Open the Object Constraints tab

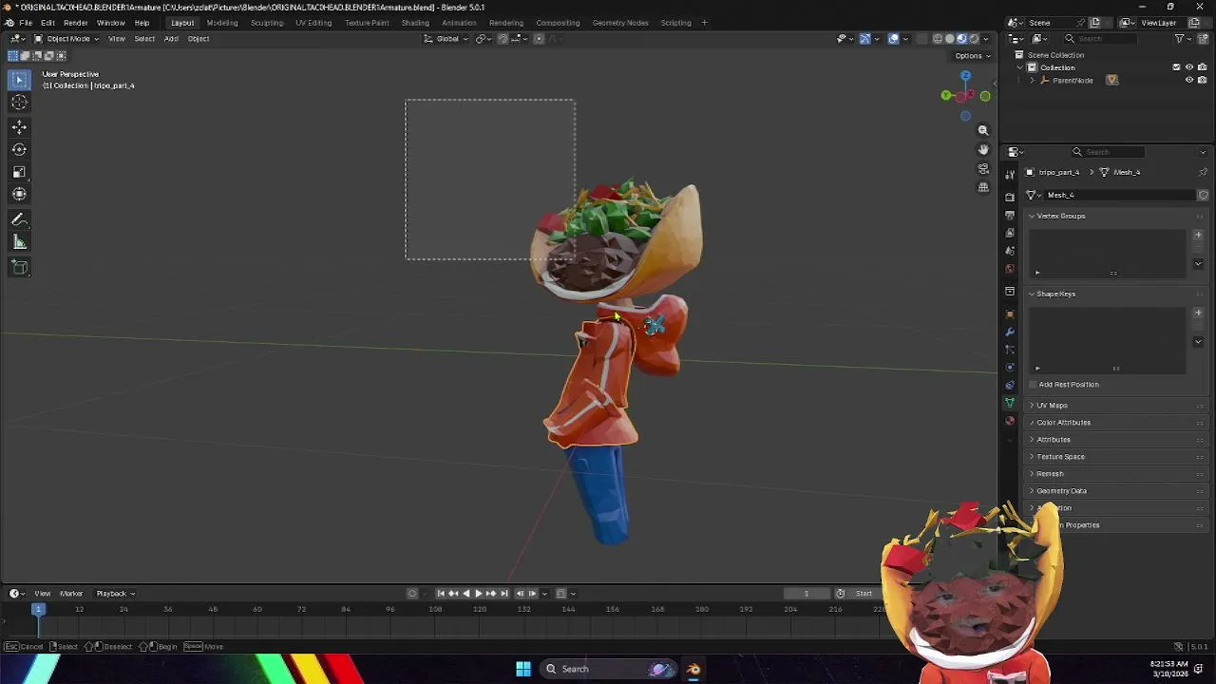1010,385
